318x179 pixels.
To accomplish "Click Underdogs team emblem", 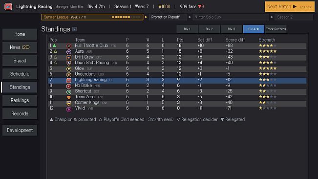I will tap(69, 74).
